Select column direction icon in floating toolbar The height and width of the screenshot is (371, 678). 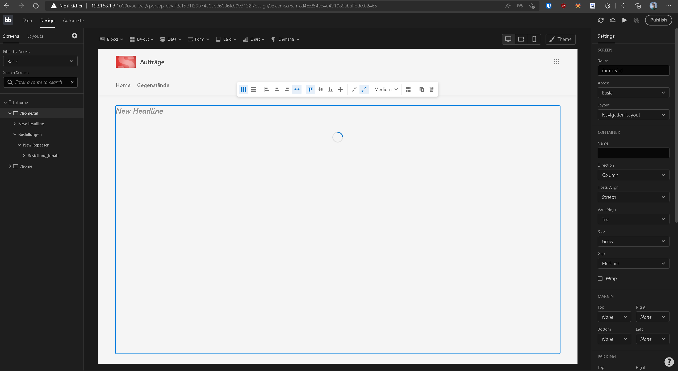[243, 89]
